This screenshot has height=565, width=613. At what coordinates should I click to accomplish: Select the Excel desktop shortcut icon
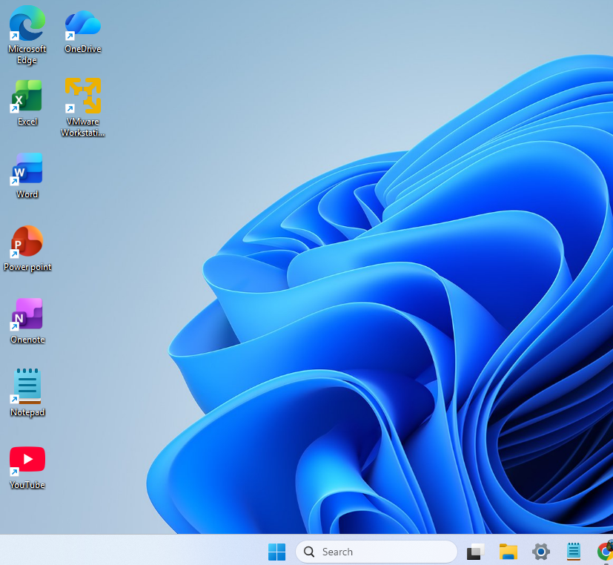(x=27, y=96)
